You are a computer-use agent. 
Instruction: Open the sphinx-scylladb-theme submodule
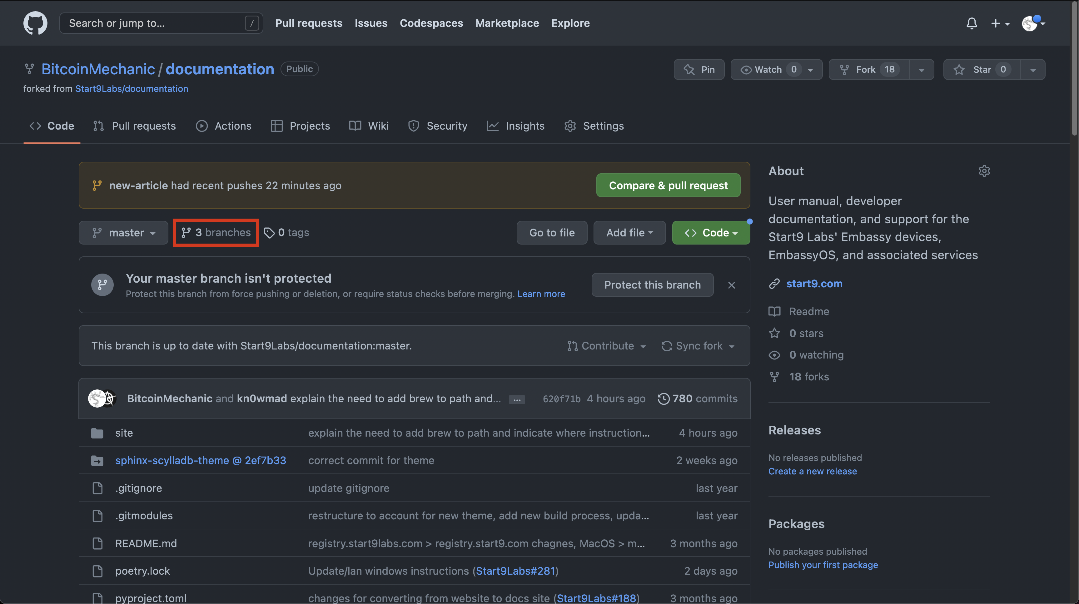[x=200, y=460]
